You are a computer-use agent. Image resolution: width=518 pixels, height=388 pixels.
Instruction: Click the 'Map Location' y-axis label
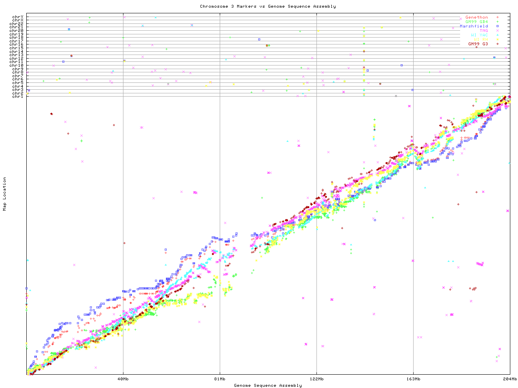[5, 194]
